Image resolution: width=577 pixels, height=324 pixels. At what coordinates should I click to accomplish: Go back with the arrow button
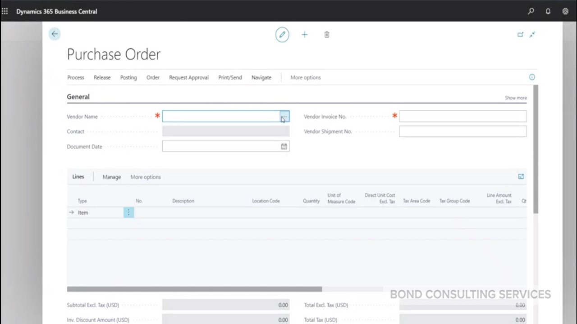click(55, 34)
